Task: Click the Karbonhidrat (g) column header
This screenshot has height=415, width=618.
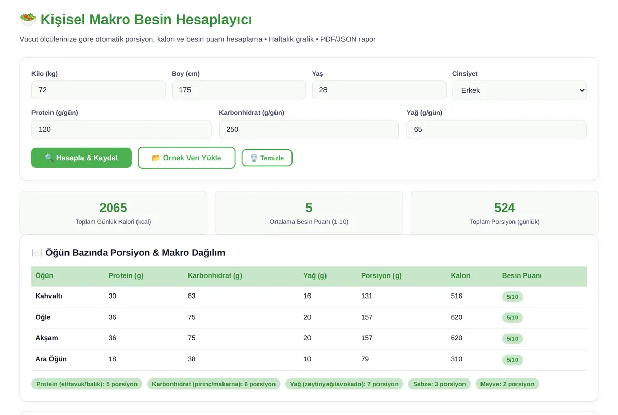Action: (x=215, y=275)
